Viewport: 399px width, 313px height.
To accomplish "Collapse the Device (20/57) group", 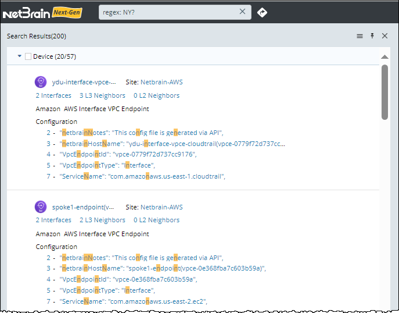I will click(19, 56).
